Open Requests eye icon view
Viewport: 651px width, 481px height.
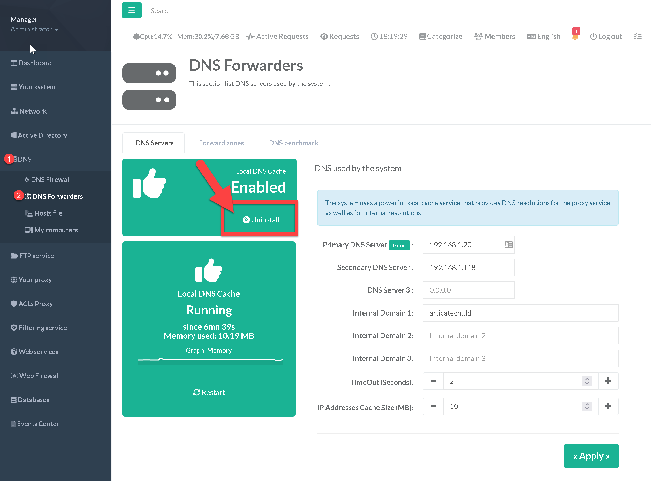[339, 36]
